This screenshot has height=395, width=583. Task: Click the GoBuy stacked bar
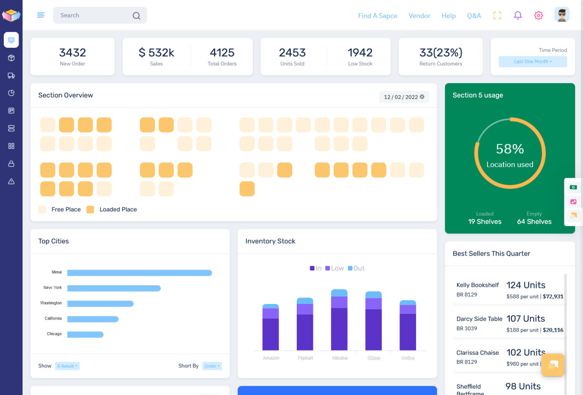[408, 325]
